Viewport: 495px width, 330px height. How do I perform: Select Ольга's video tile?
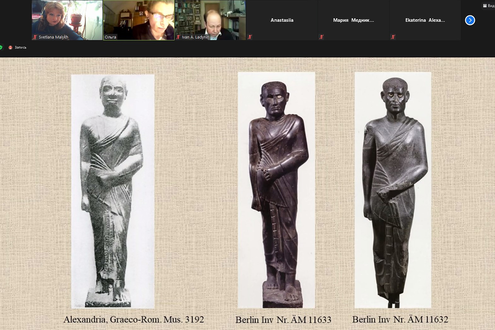click(139, 20)
